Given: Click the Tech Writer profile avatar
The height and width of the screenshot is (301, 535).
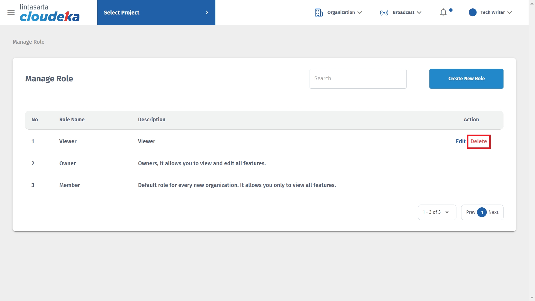Looking at the screenshot, I should click(x=473, y=13).
